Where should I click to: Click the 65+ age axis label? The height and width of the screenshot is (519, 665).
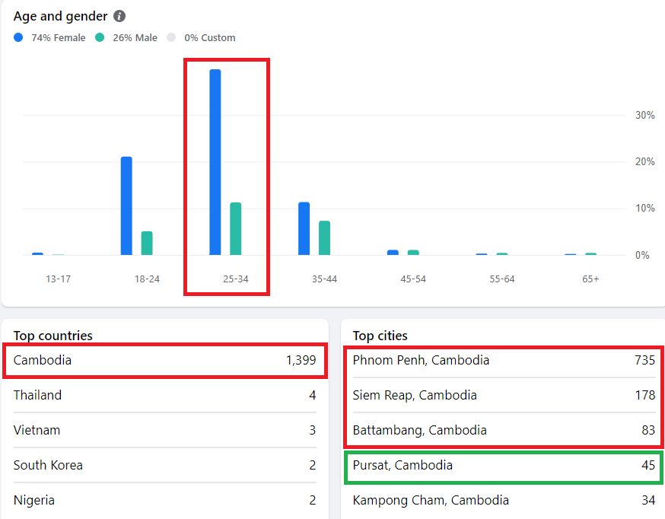[x=590, y=279]
